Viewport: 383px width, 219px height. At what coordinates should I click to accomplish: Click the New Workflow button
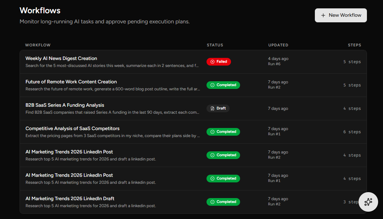(x=341, y=15)
